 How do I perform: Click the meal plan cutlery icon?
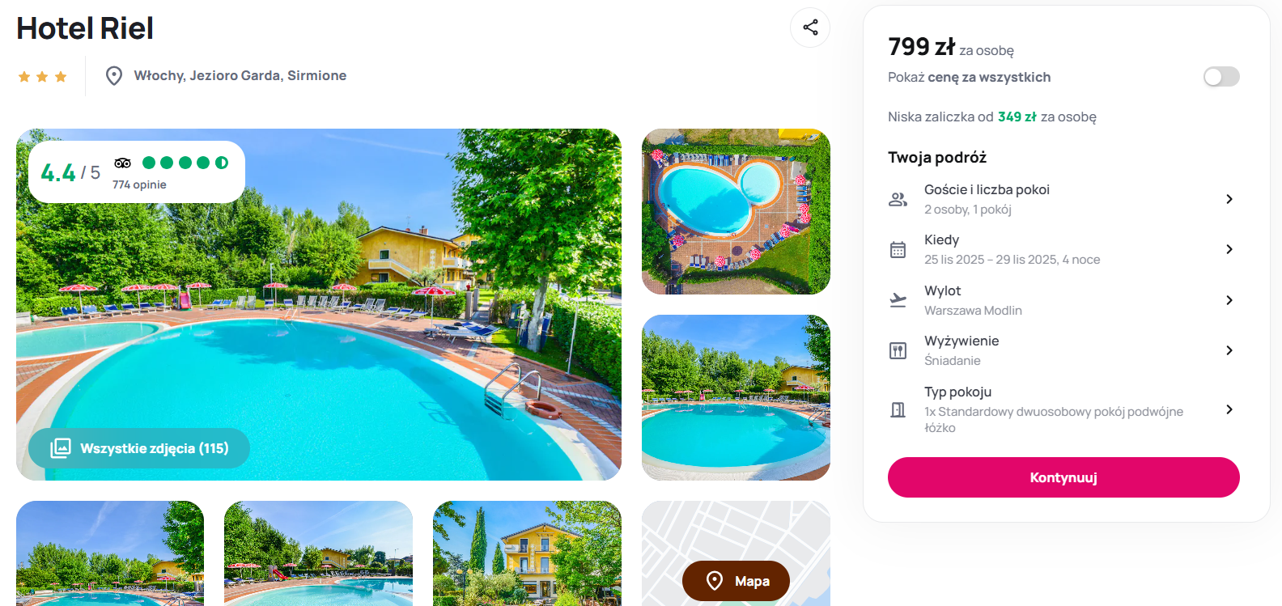click(x=898, y=350)
